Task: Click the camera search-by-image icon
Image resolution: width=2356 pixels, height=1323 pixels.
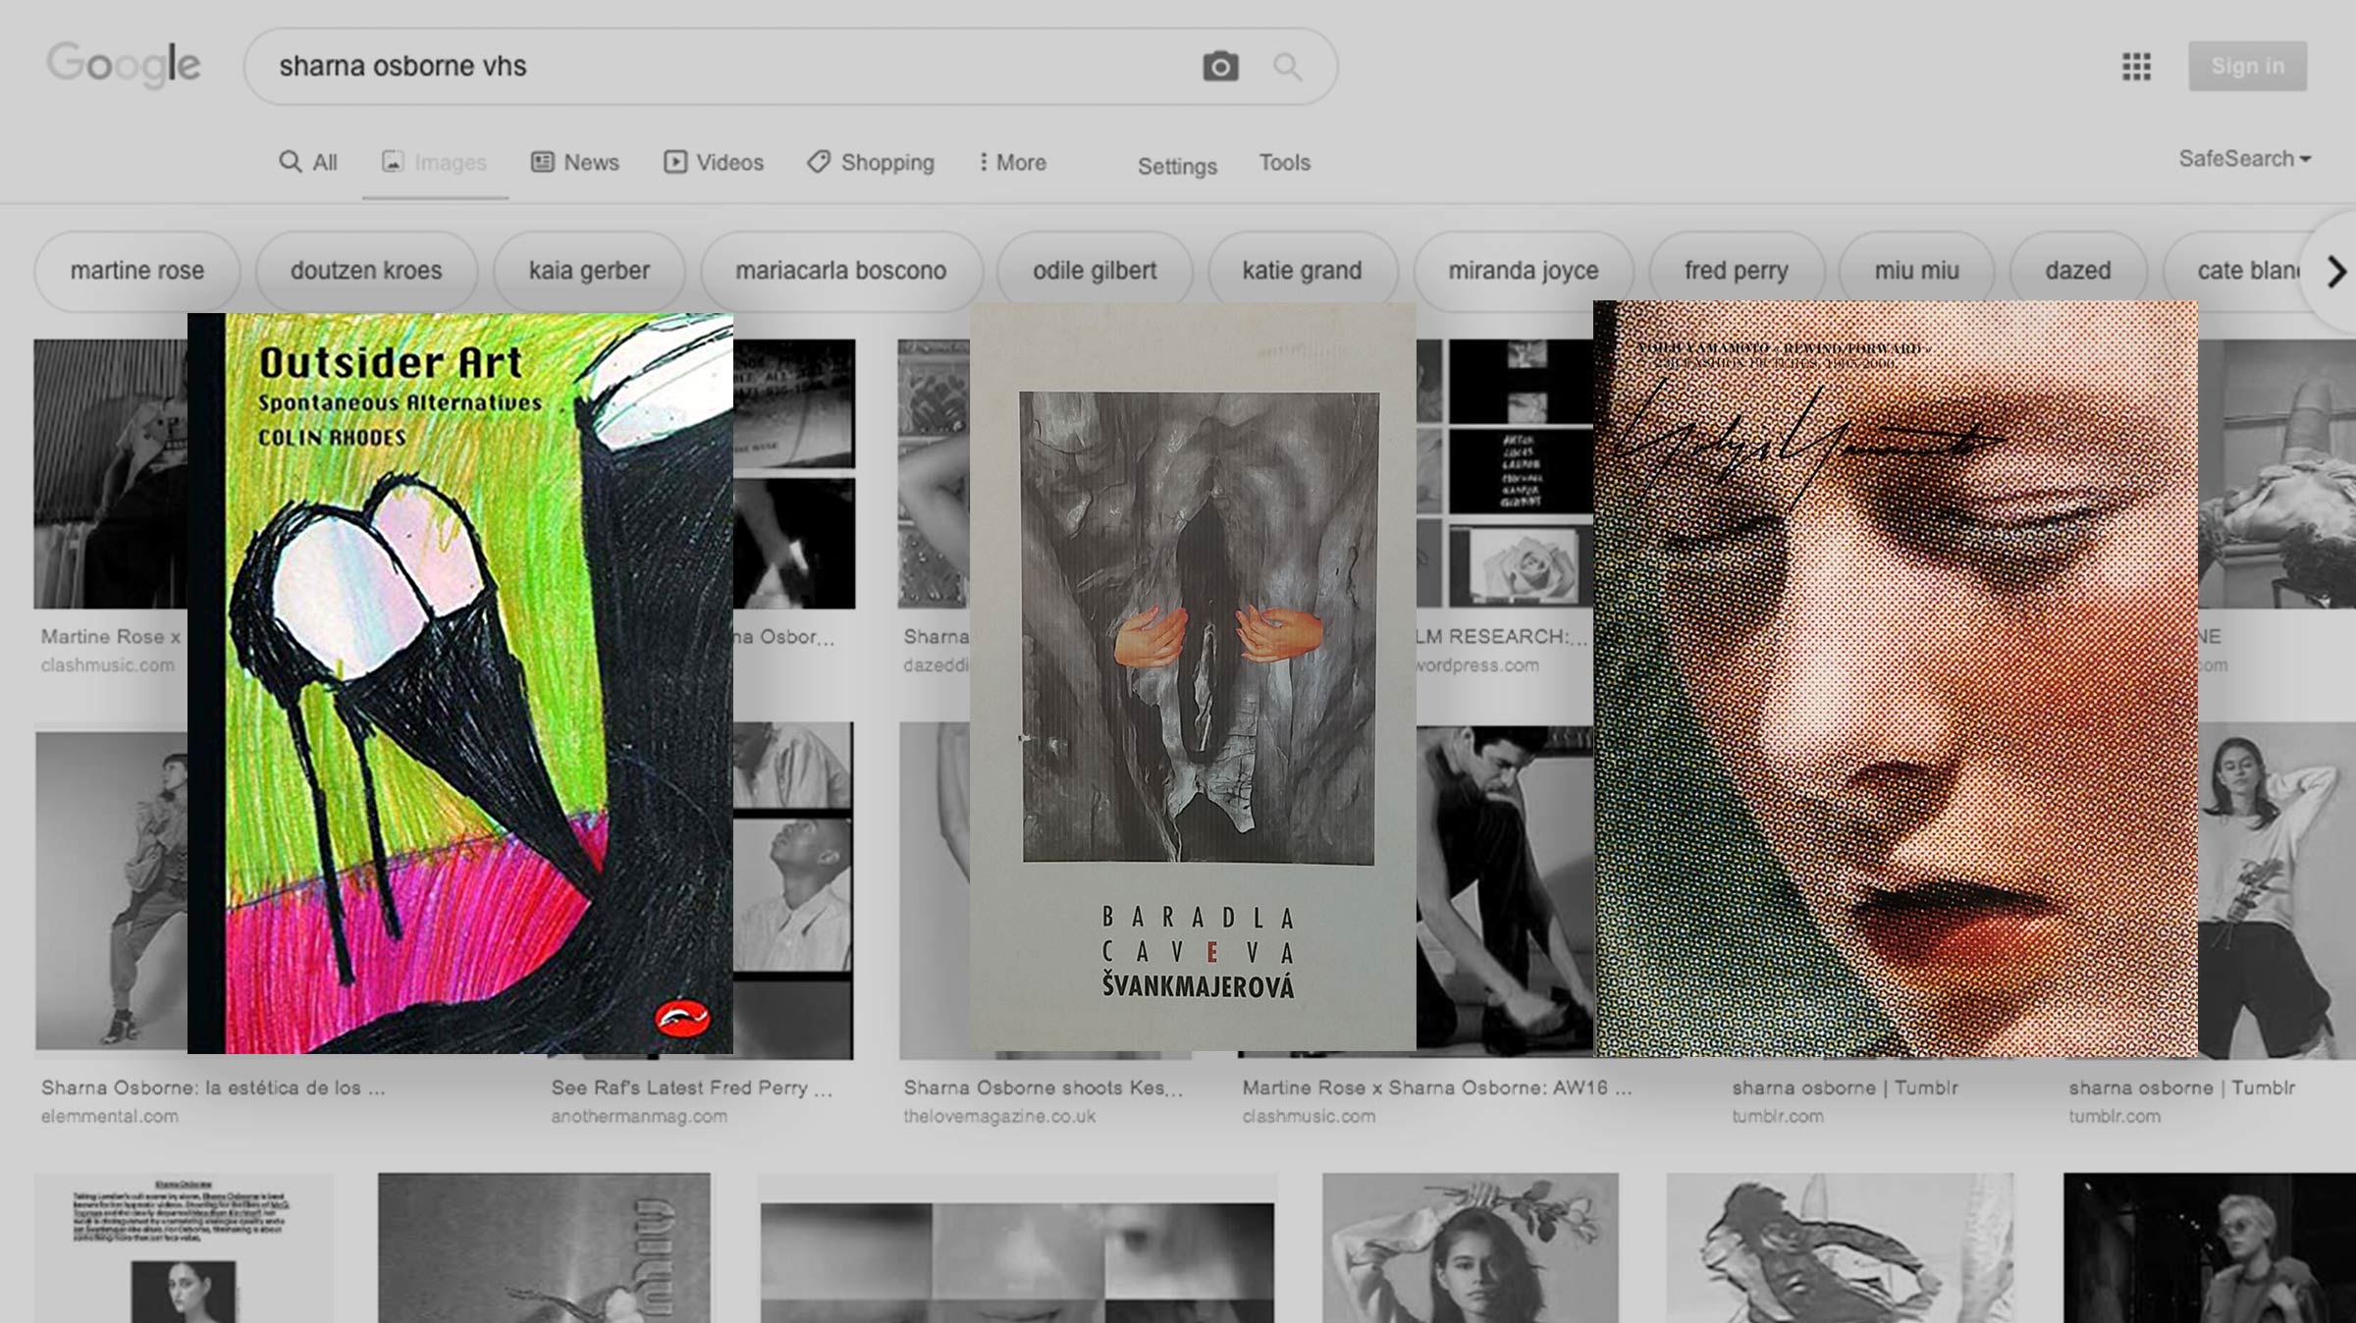Action: [1220, 67]
